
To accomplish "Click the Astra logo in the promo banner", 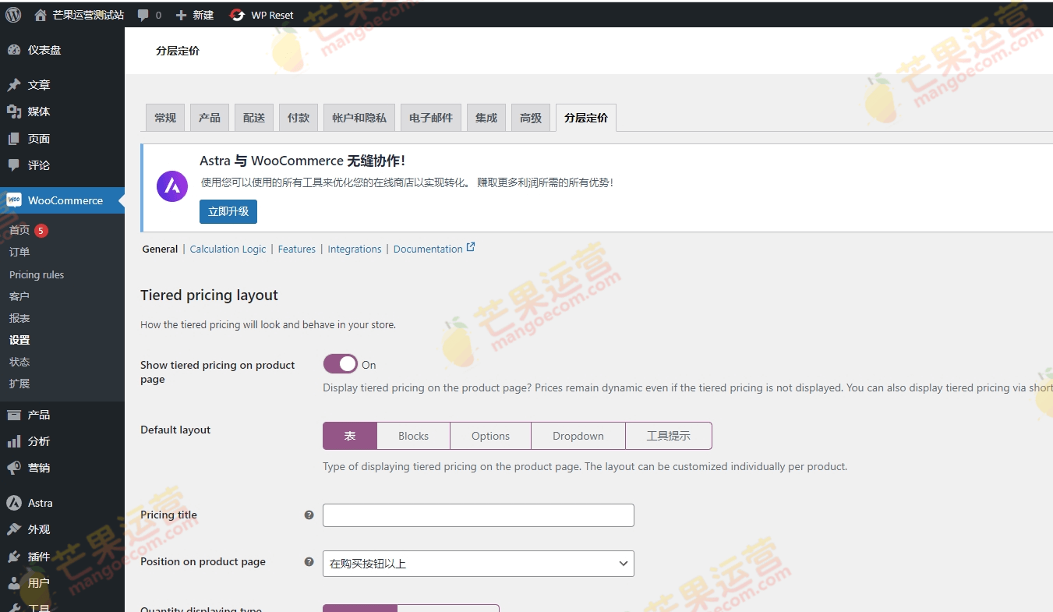I will pos(171,186).
